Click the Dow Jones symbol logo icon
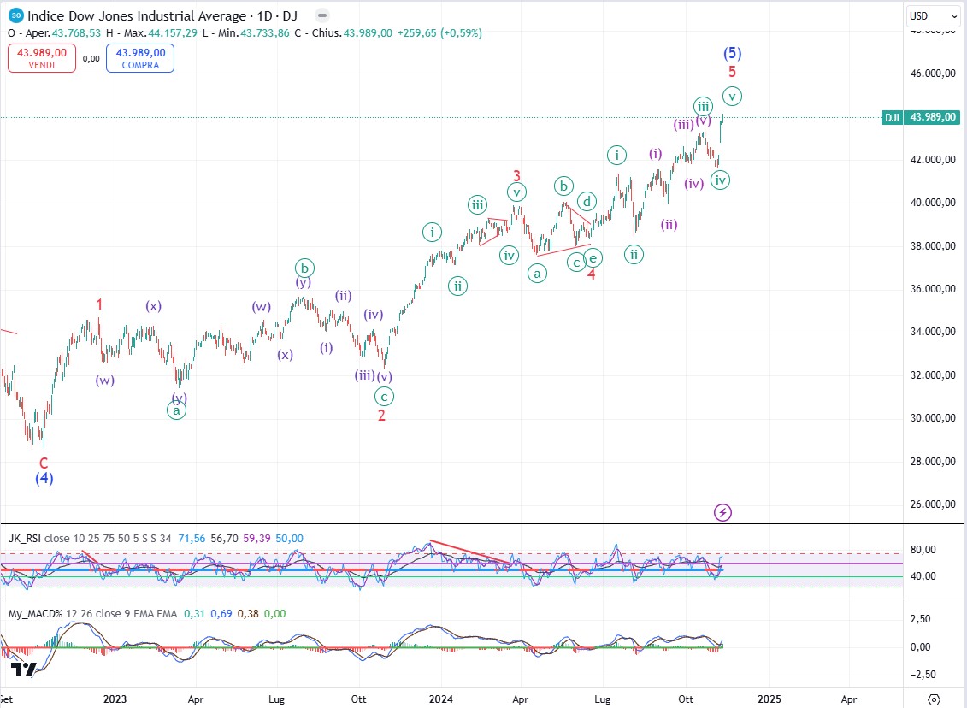This screenshot has height=708, width=967. [16, 15]
